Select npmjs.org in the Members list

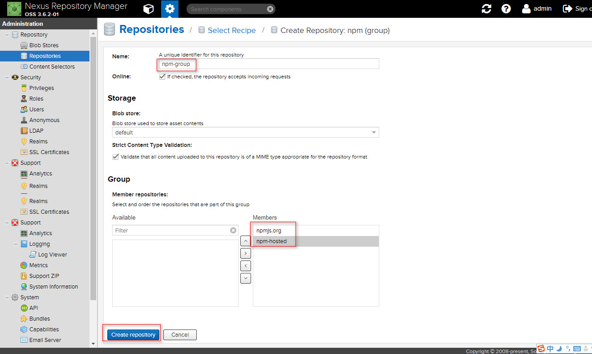(x=316, y=231)
